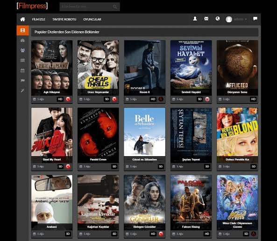Image resolution: width=277 pixels, height=241 pixels.
Task: Click the admin avatar image
Action: [229, 19]
